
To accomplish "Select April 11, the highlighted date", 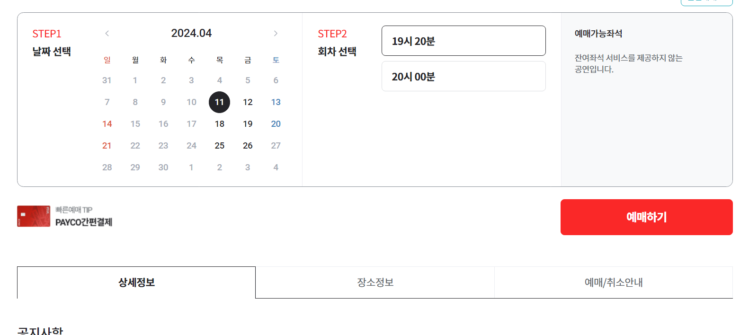I will point(219,102).
